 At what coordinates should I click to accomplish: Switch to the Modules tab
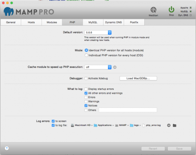pyautogui.click(x=52, y=22)
